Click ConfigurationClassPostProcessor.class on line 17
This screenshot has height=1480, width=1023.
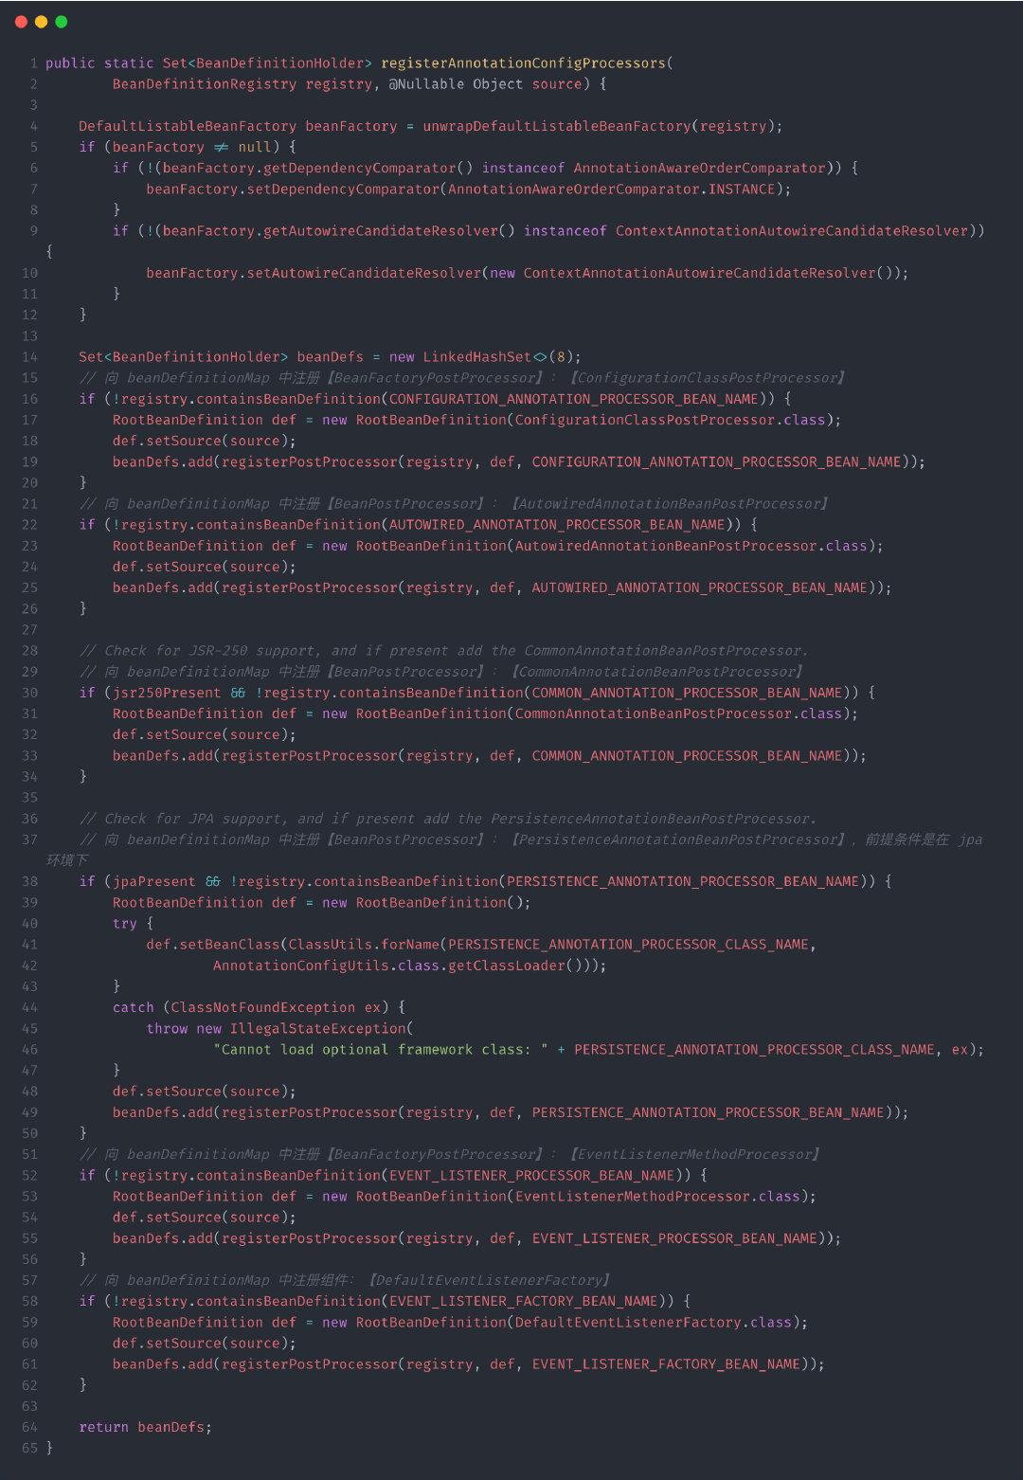point(671,420)
